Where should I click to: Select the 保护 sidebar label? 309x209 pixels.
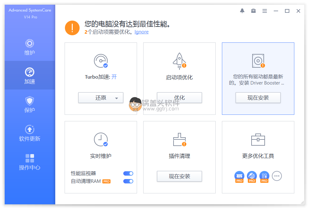[30, 110]
